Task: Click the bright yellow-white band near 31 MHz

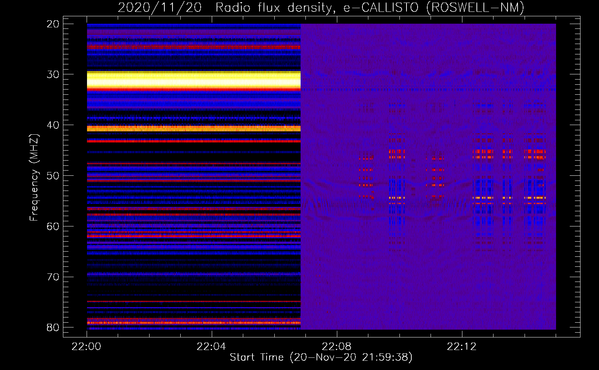Action: (x=194, y=80)
